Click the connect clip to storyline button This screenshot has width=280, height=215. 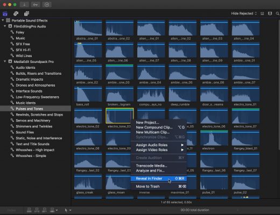pyautogui.click(x=29, y=210)
